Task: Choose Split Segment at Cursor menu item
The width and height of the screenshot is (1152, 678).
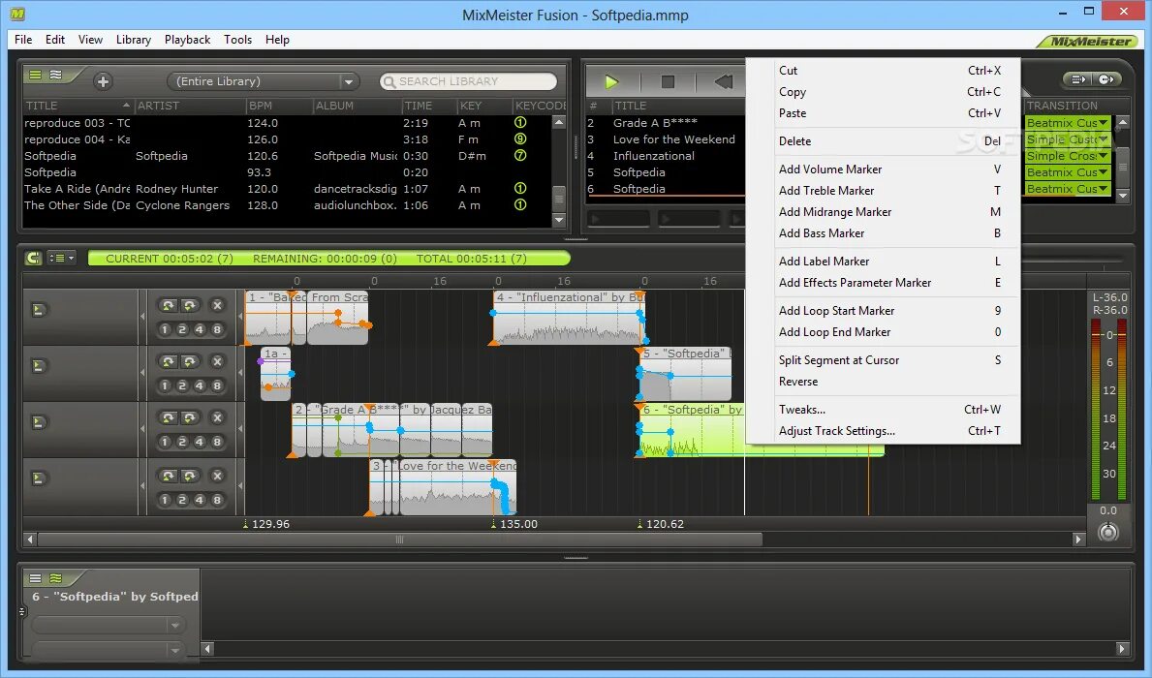Action: pyautogui.click(x=883, y=360)
